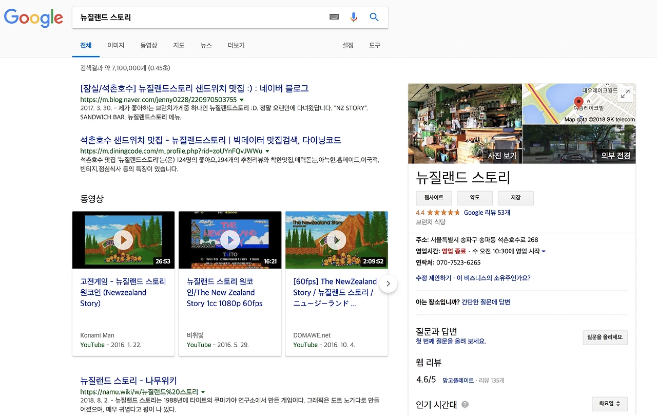Open the 잠실/석촌호수 Naver blog result
657x415 pixels.
[195, 88]
